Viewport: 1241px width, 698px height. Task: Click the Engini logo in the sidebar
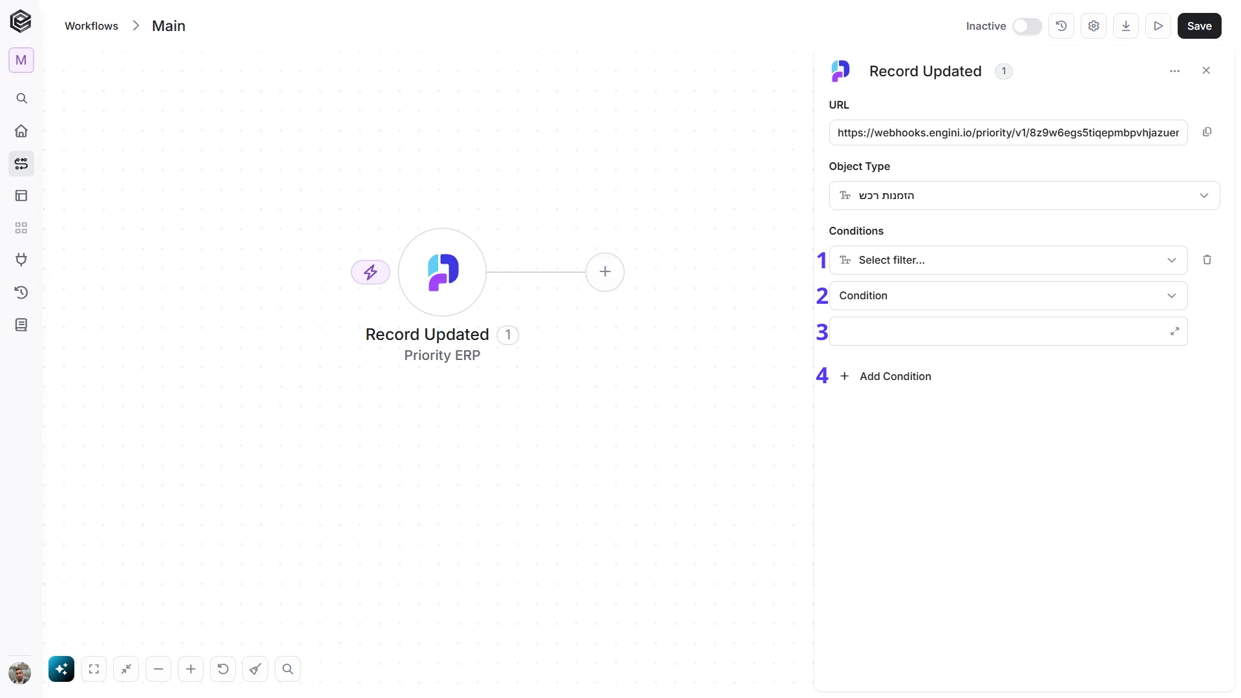pyautogui.click(x=21, y=21)
